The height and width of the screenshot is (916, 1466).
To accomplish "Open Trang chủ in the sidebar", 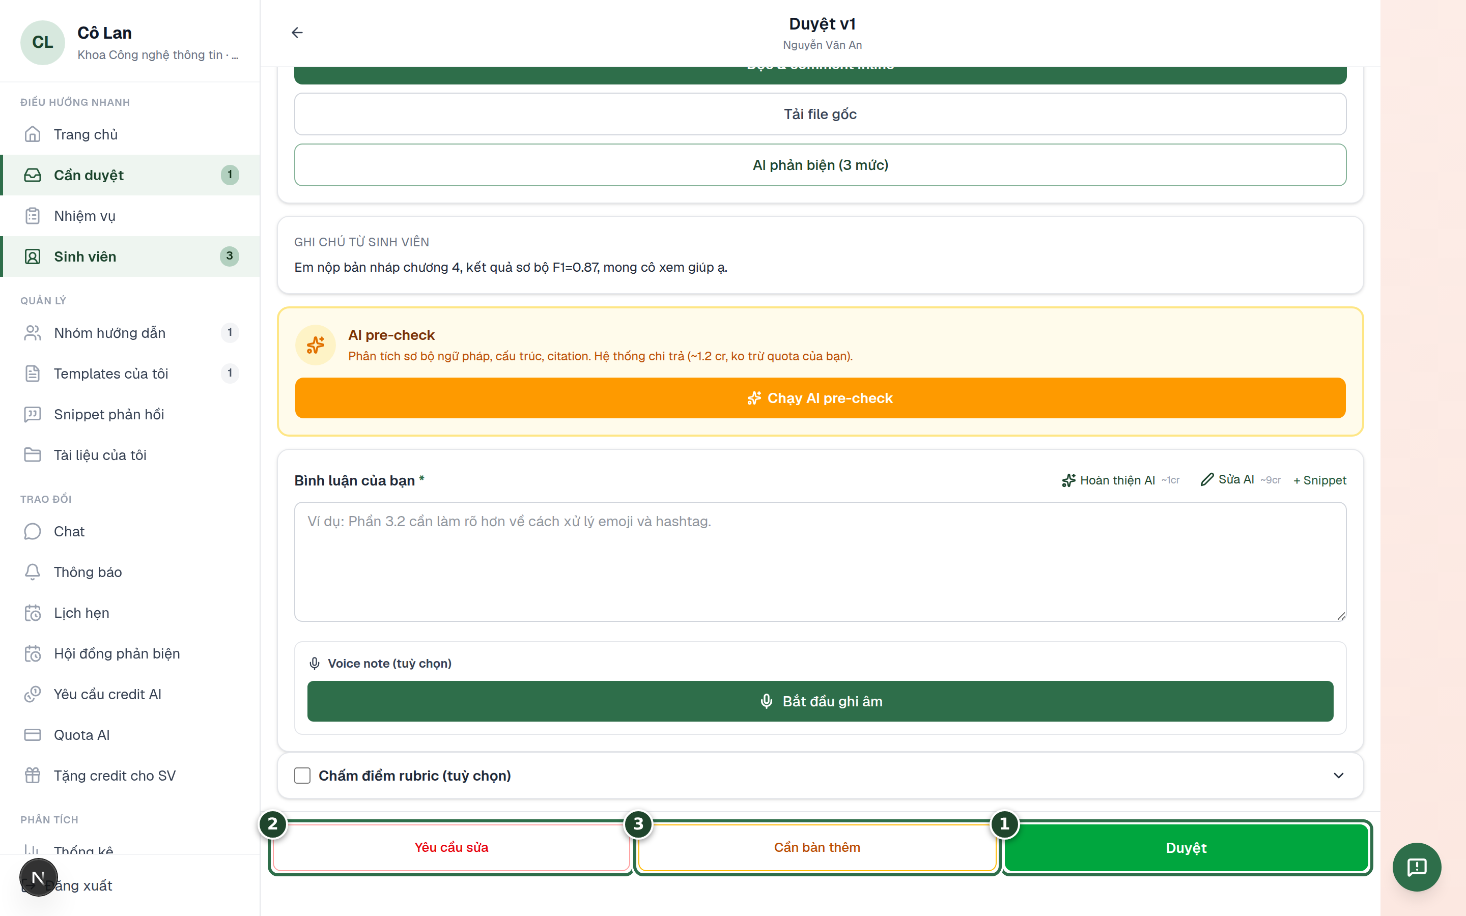I will (130, 134).
